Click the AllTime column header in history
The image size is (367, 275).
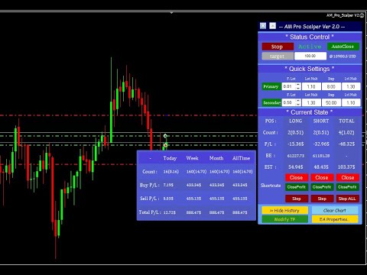[x=241, y=158]
